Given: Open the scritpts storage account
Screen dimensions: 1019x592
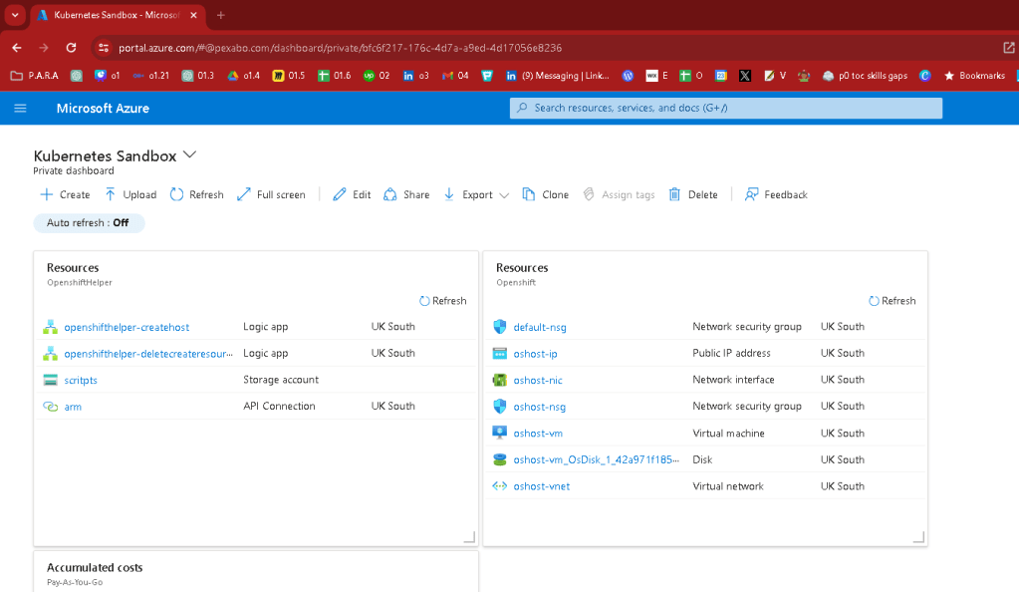Looking at the screenshot, I should click(x=81, y=380).
